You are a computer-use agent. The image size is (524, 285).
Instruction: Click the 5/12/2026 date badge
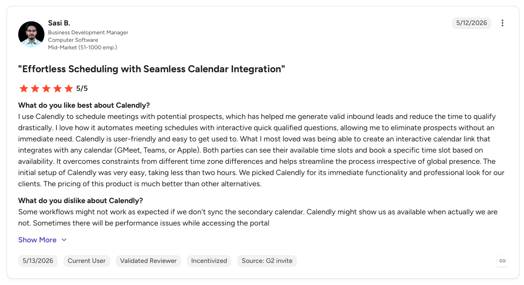pos(472,23)
